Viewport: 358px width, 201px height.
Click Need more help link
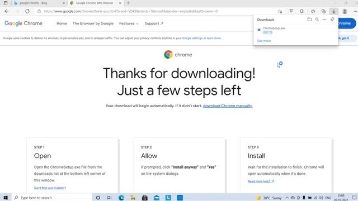coord(261,181)
